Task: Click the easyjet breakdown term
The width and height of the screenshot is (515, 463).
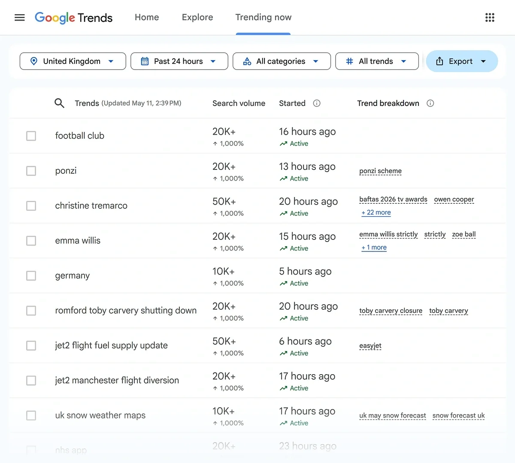Action: click(x=370, y=346)
